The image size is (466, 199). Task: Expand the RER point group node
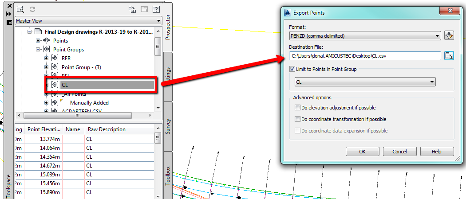tap(46, 59)
